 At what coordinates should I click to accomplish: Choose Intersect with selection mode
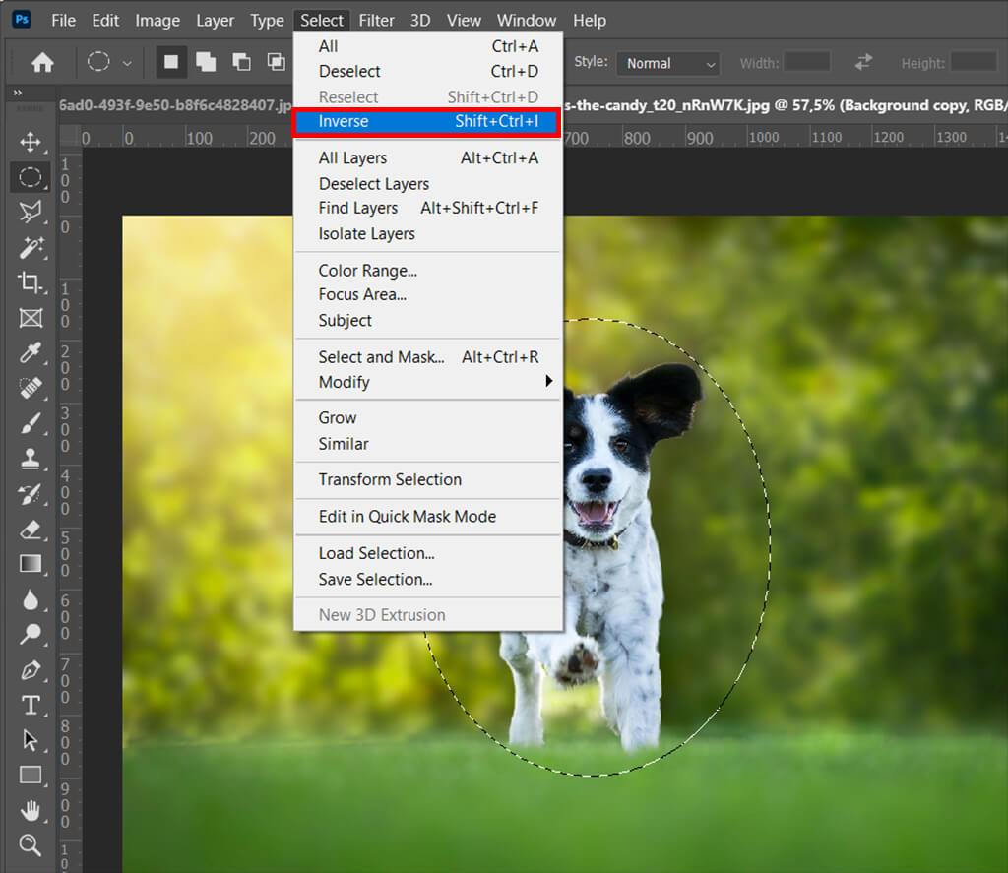(277, 62)
